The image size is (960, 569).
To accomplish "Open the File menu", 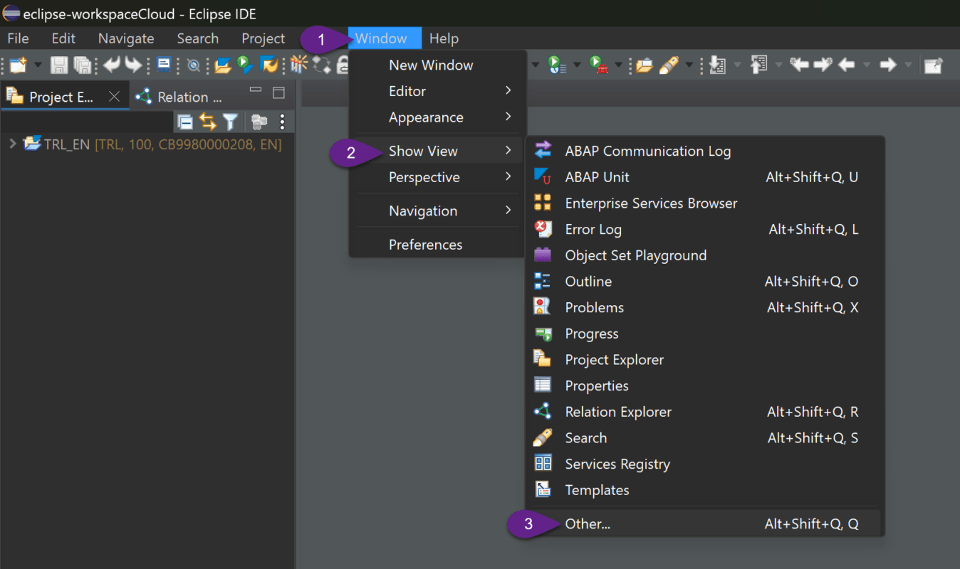I will 18,38.
